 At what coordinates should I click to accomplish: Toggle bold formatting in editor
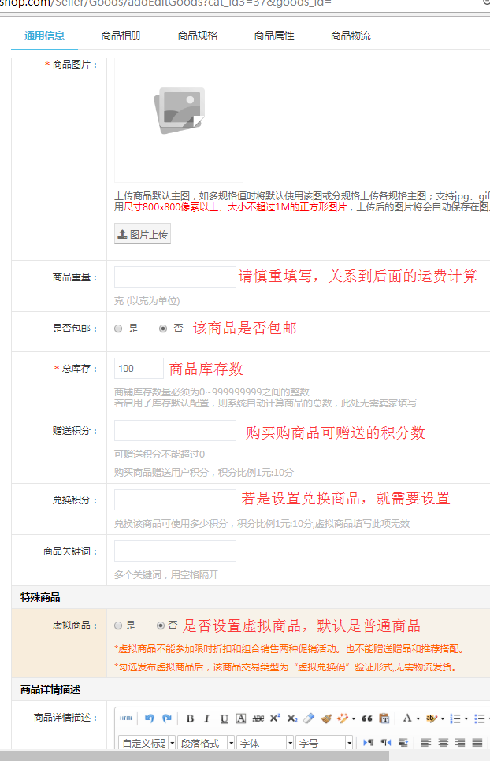[190, 718]
